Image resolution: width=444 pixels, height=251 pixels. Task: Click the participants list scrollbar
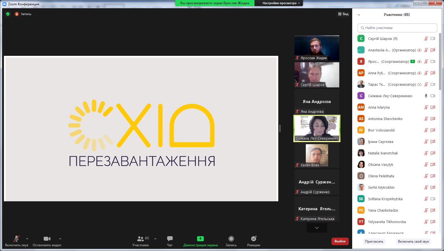440,61
